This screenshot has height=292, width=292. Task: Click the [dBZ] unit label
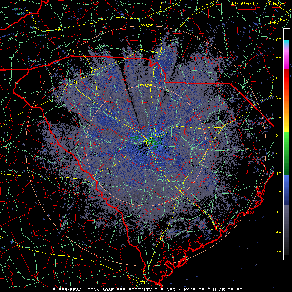coord(276,22)
